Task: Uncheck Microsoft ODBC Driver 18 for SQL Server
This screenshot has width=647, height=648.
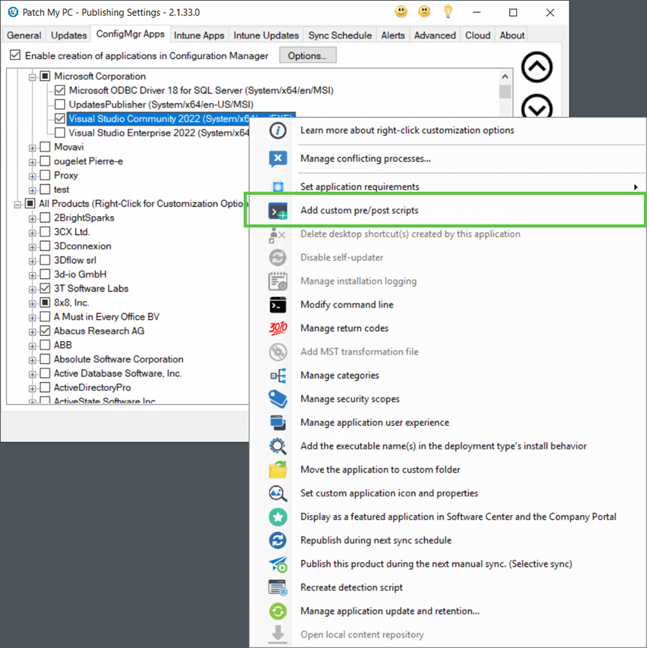Action: [60, 90]
